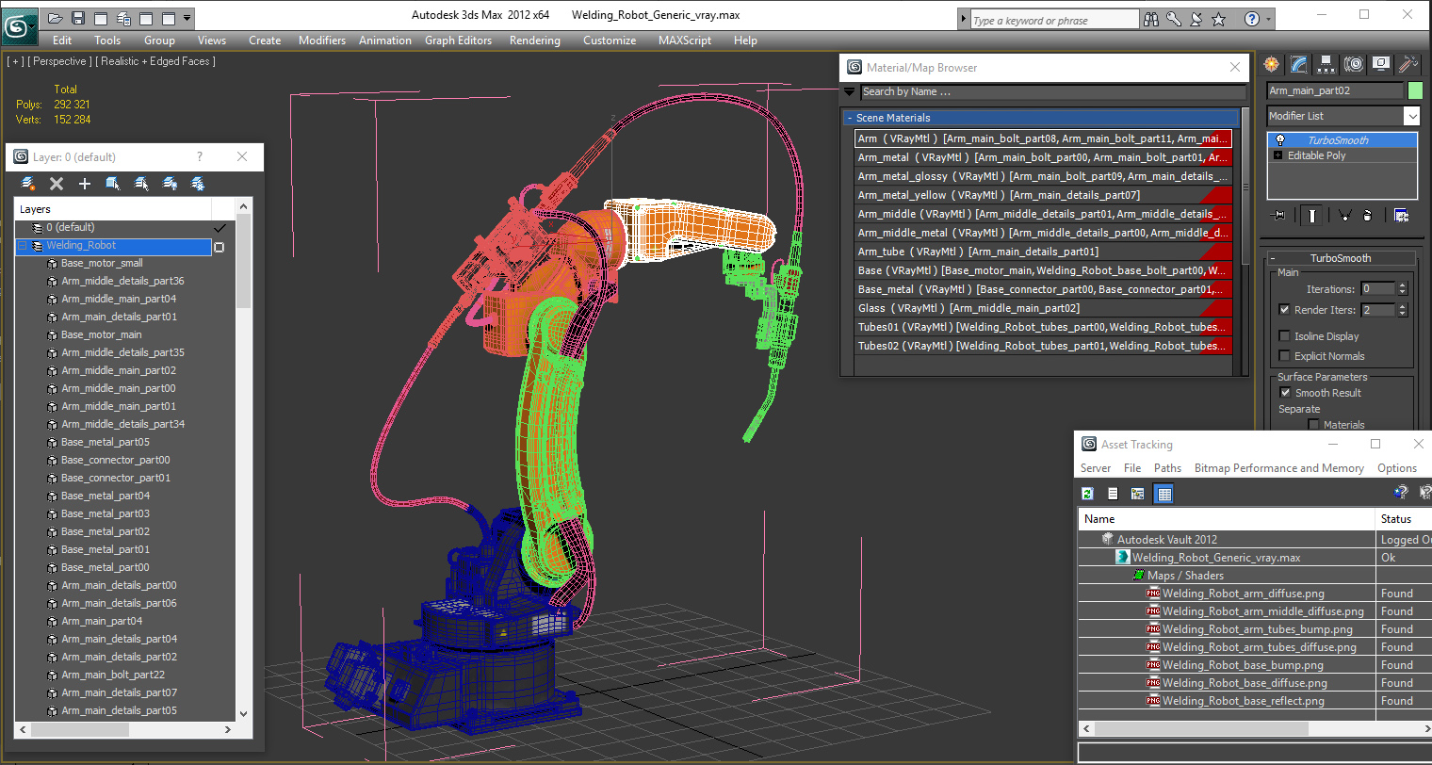The height and width of the screenshot is (765, 1432).
Task: Click the Search by Name field
Action: 1053,91
